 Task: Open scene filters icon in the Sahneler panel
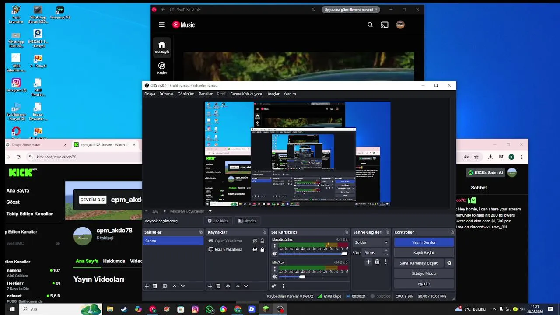[x=164, y=286]
